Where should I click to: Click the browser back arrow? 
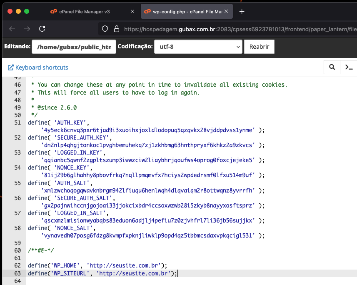pyautogui.click(x=12, y=29)
